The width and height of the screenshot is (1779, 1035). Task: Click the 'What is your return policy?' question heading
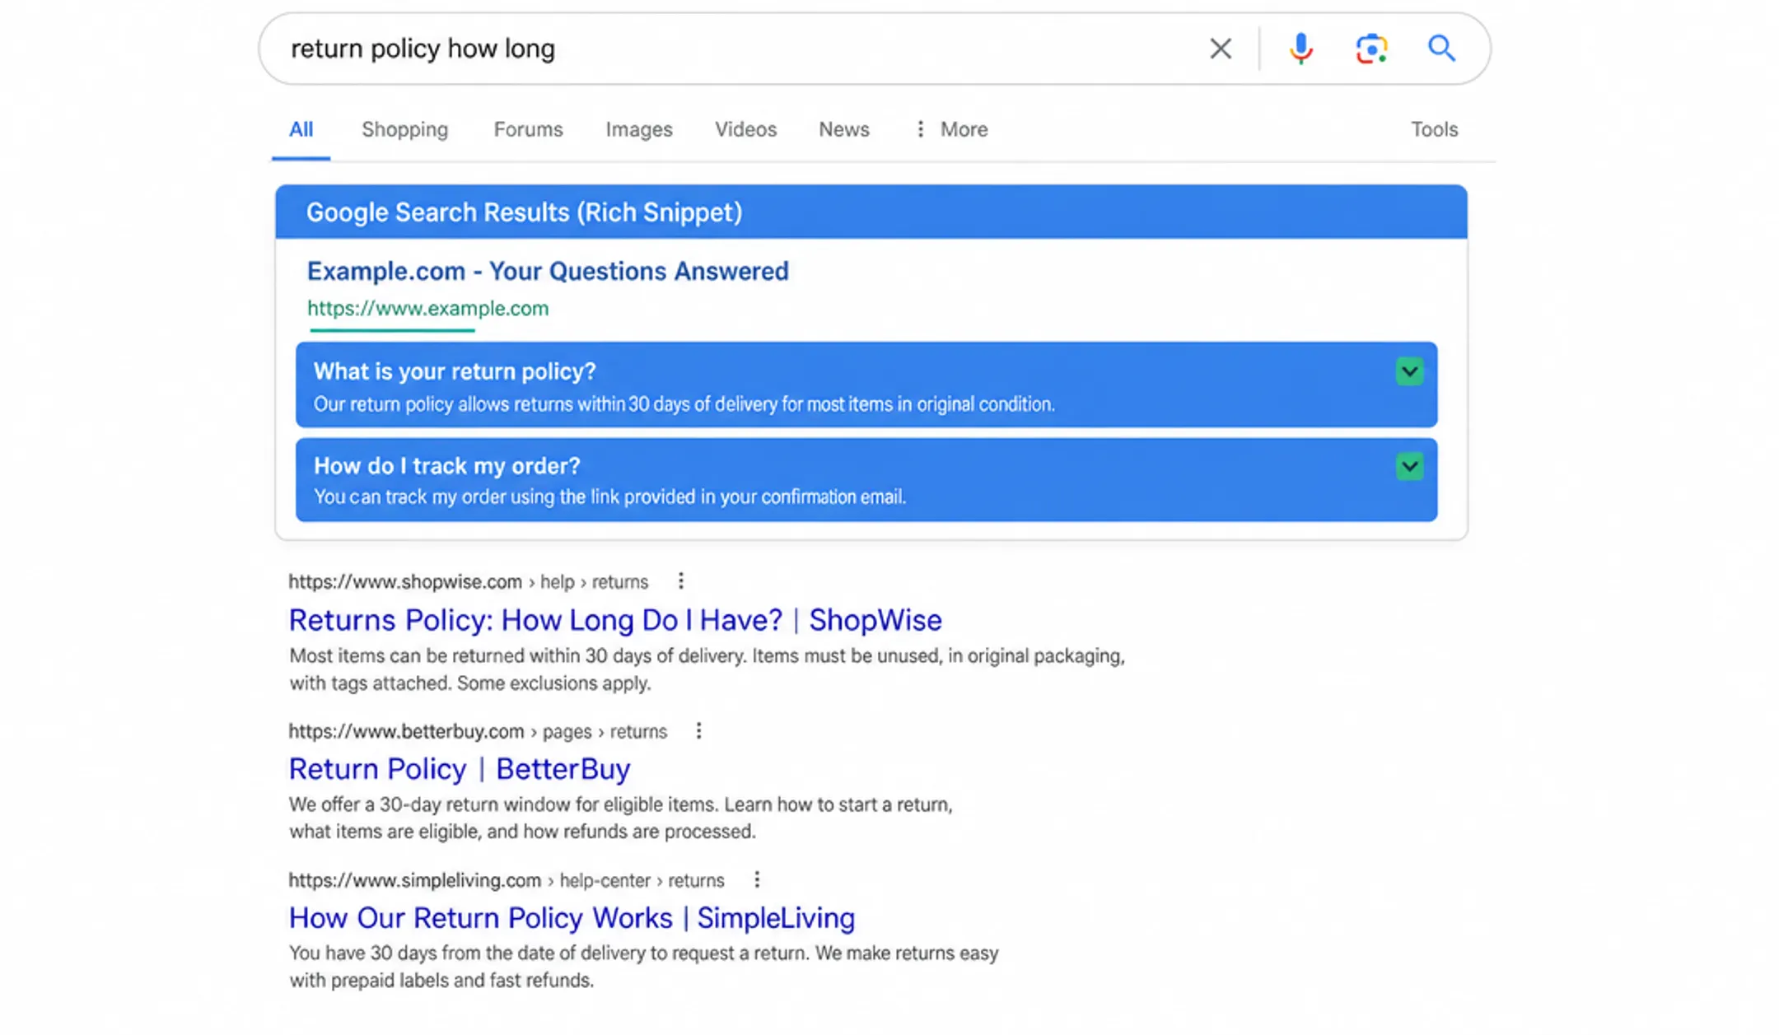[454, 371]
